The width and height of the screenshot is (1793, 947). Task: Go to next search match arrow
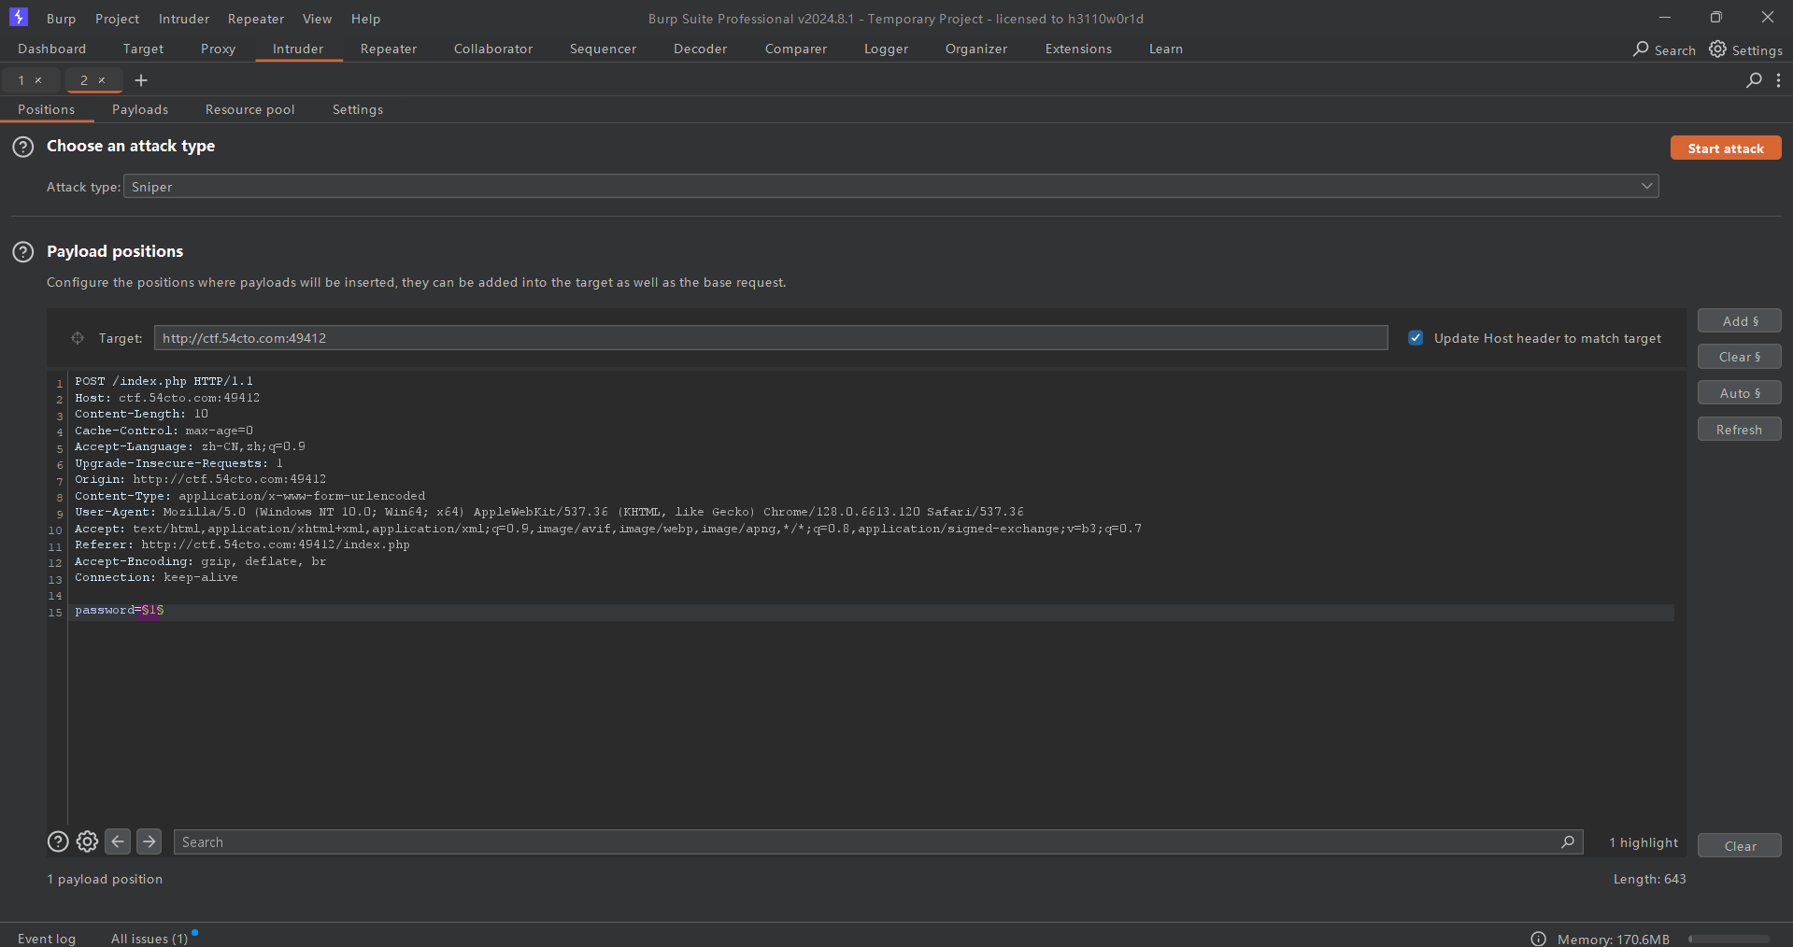149,841
